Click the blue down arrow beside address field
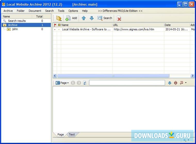This screenshot has width=196, height=144. [170, 83]
